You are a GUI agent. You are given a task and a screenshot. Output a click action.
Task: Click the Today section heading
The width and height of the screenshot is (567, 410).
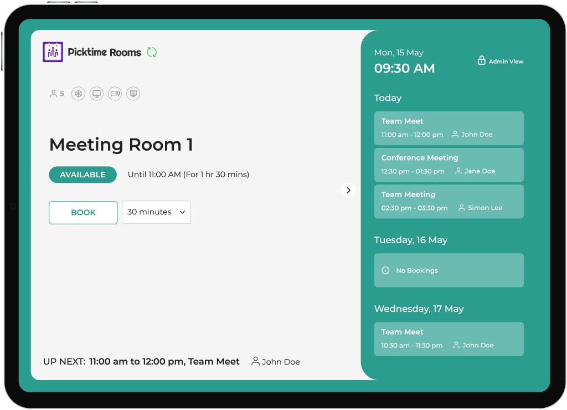coord(388,98)
